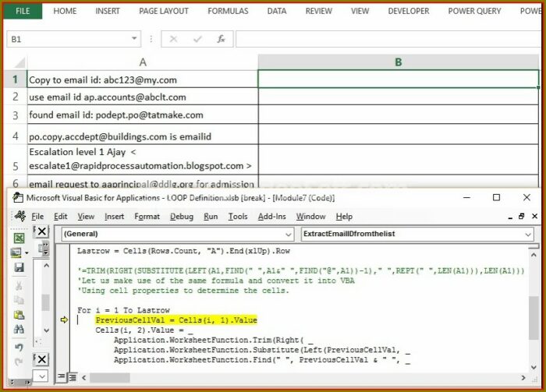
Task: Expand the Name Box dropdown arrow
Action: [x=134, y=39]
